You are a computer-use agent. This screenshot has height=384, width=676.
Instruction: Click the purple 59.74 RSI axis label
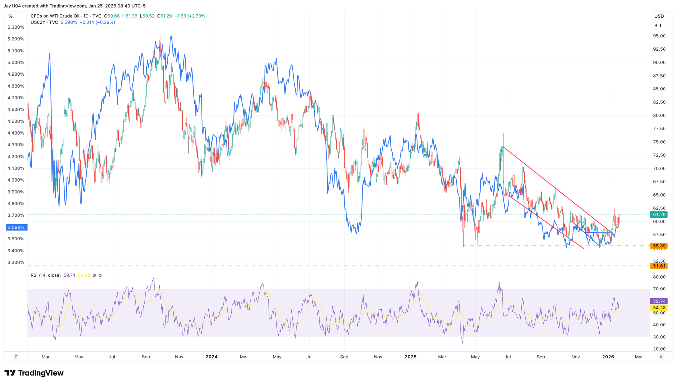(x=659, y=301)
